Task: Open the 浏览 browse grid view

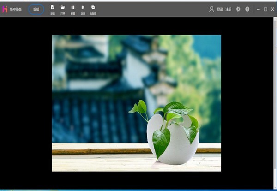Action: point(83,9)
